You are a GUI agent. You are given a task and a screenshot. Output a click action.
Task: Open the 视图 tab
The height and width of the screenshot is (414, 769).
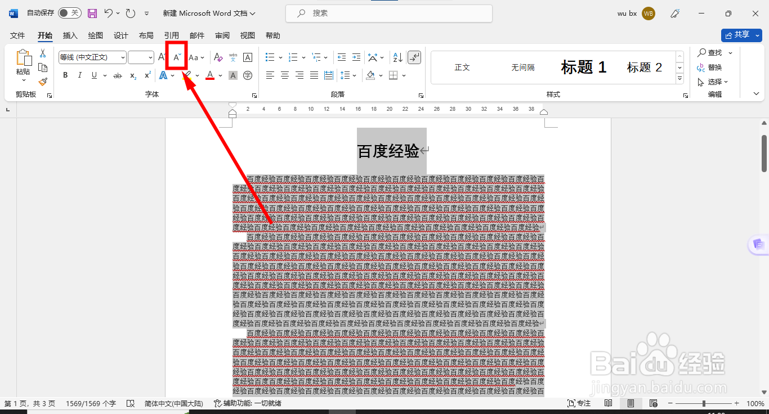[x=248, y=35]
